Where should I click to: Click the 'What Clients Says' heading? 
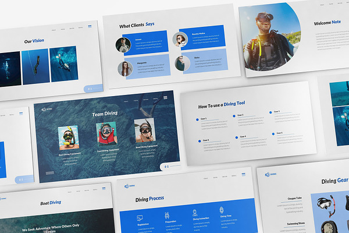pos(137,25)
